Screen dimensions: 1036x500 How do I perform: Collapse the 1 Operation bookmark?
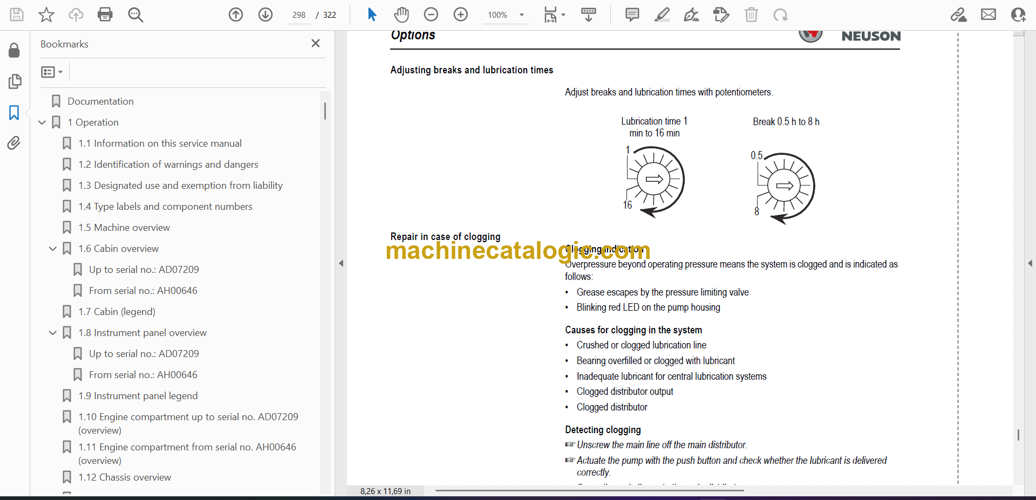point(42,122)
